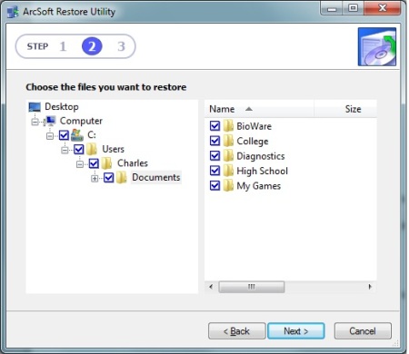Uncheck the Documents folder checkbox
The image size is (409, 354).
point(108,178)
